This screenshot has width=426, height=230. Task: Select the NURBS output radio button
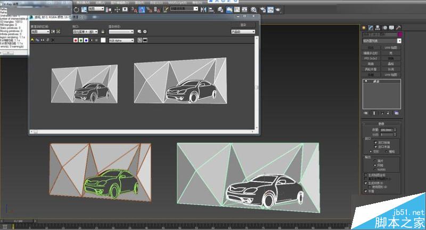click(375, 169)
